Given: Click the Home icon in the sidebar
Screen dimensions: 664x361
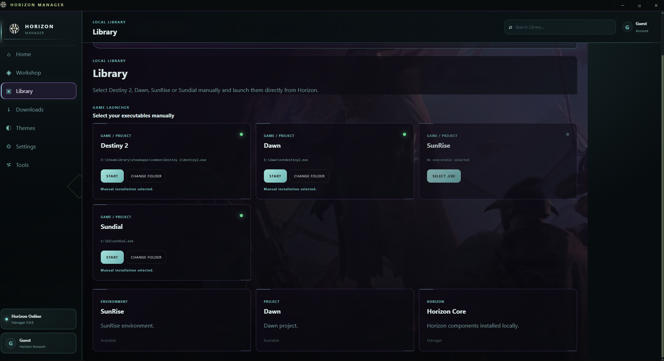Looking at the screenshot, I should (x=9, y=54).
